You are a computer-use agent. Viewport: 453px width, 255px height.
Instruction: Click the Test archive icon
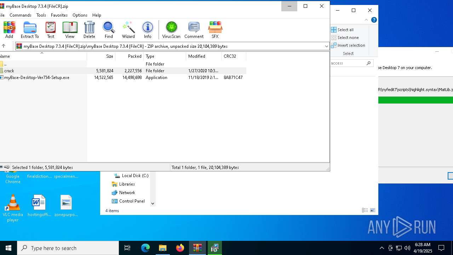[x=51, y=30]
